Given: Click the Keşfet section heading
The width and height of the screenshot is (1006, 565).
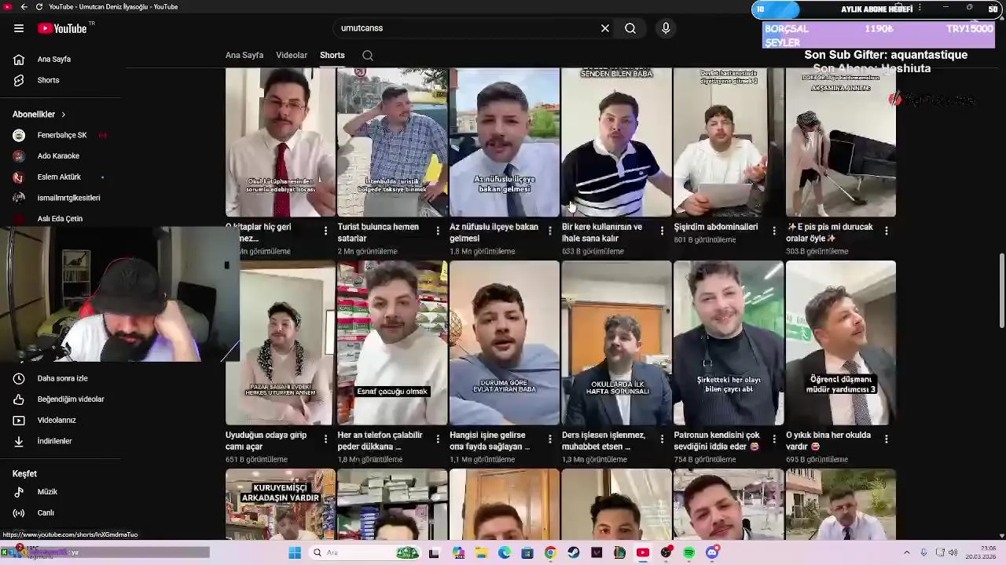Looking at the screenshot, I should coord(24,474).
